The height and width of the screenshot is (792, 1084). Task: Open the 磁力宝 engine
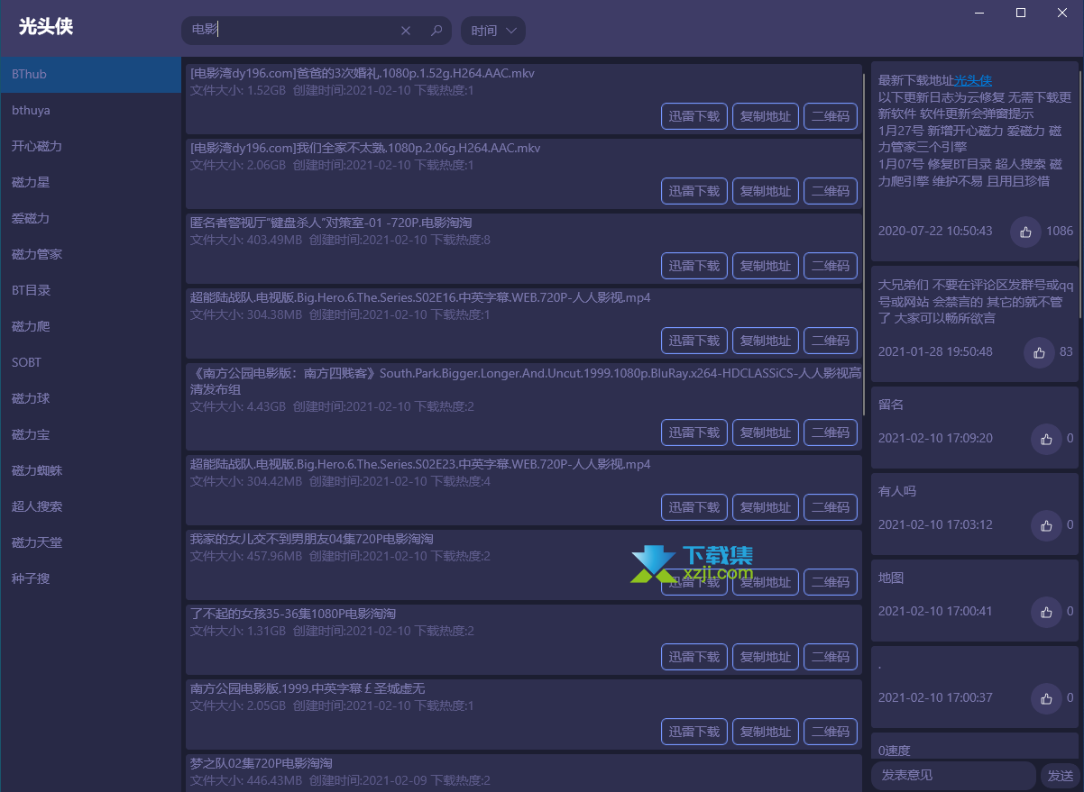[x=90, y=434]
